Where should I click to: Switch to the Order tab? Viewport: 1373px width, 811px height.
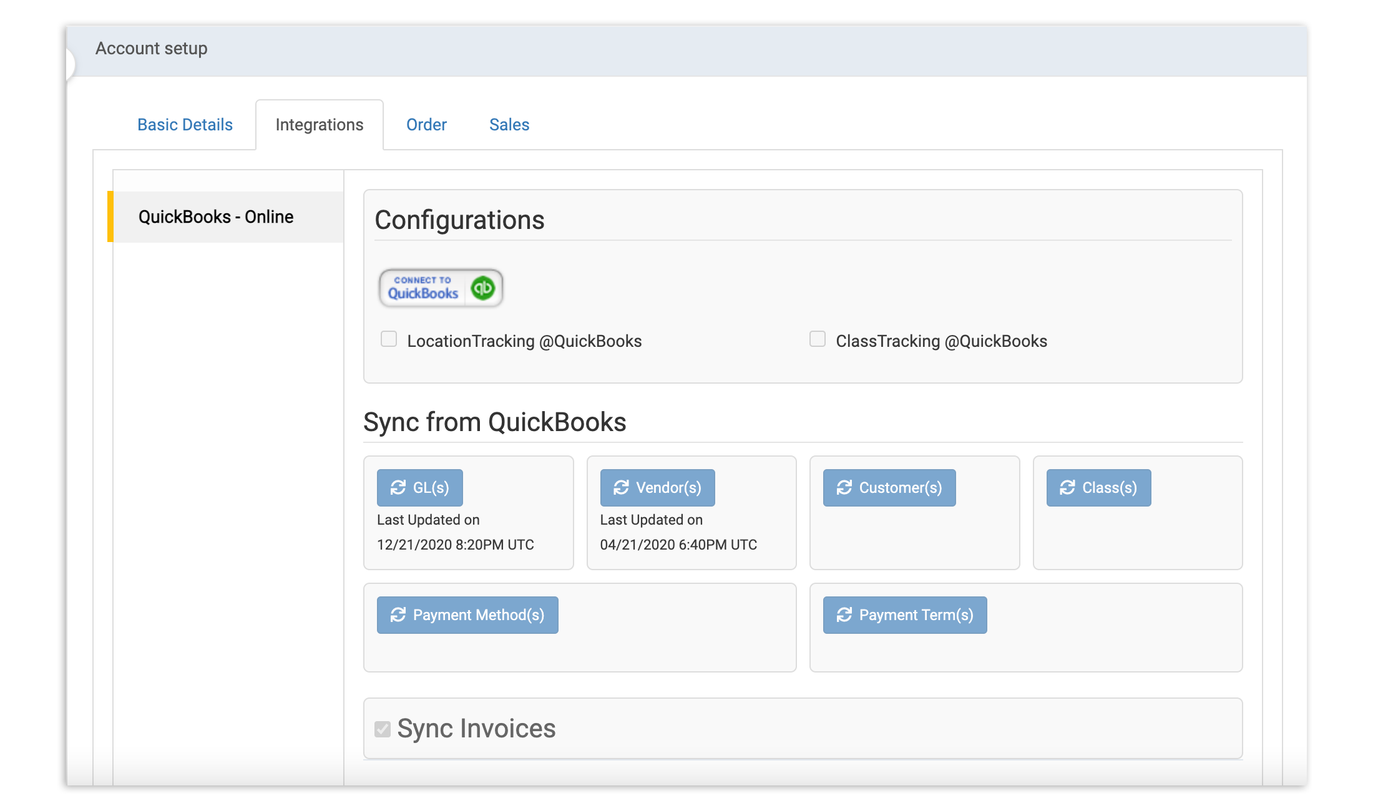click(426, 125)
